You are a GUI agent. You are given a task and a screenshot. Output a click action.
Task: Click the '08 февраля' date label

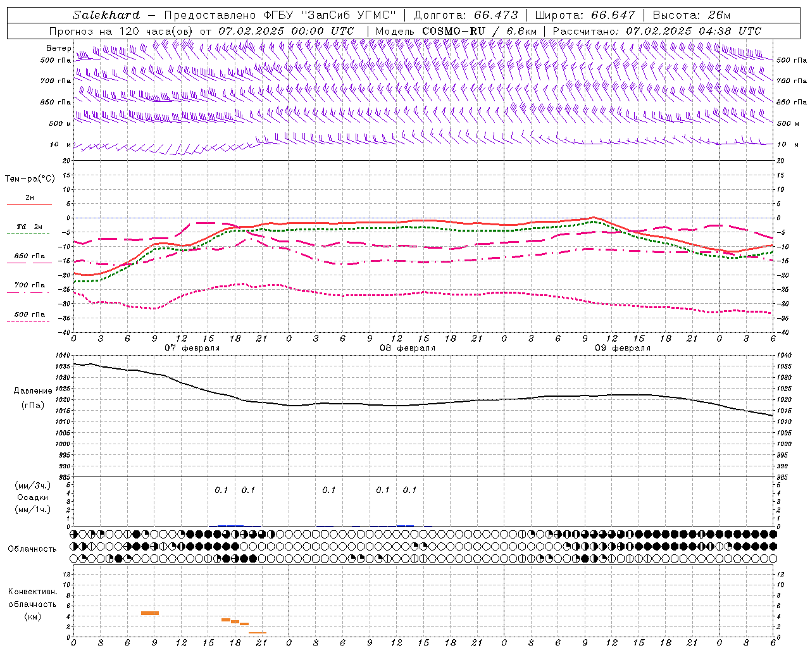[408, 348]
